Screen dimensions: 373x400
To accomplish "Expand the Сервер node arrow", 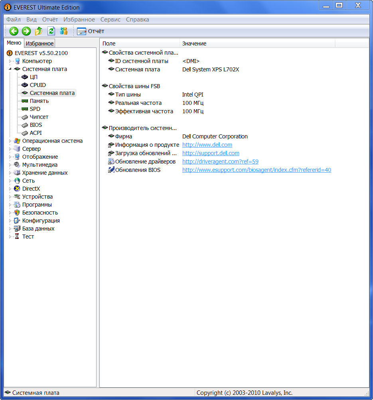I will pos(10,149).
